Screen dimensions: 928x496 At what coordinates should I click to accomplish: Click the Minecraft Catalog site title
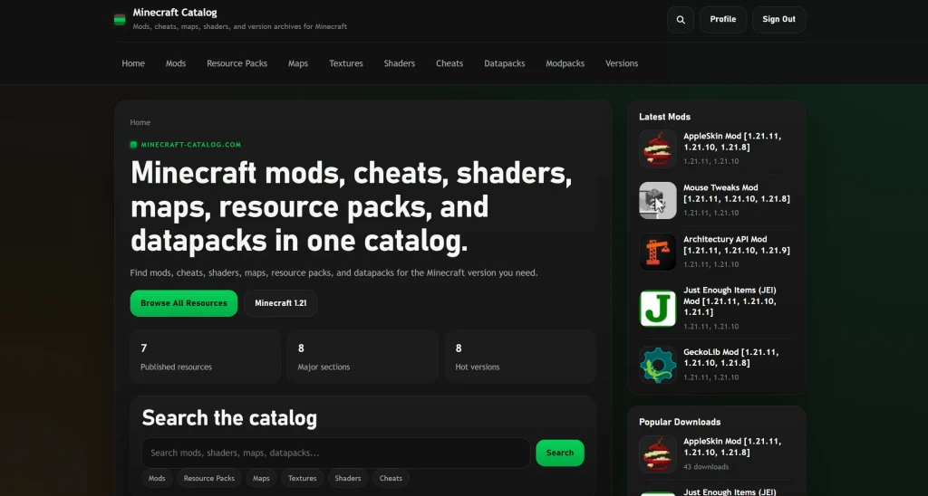click(x=175, y=13)
